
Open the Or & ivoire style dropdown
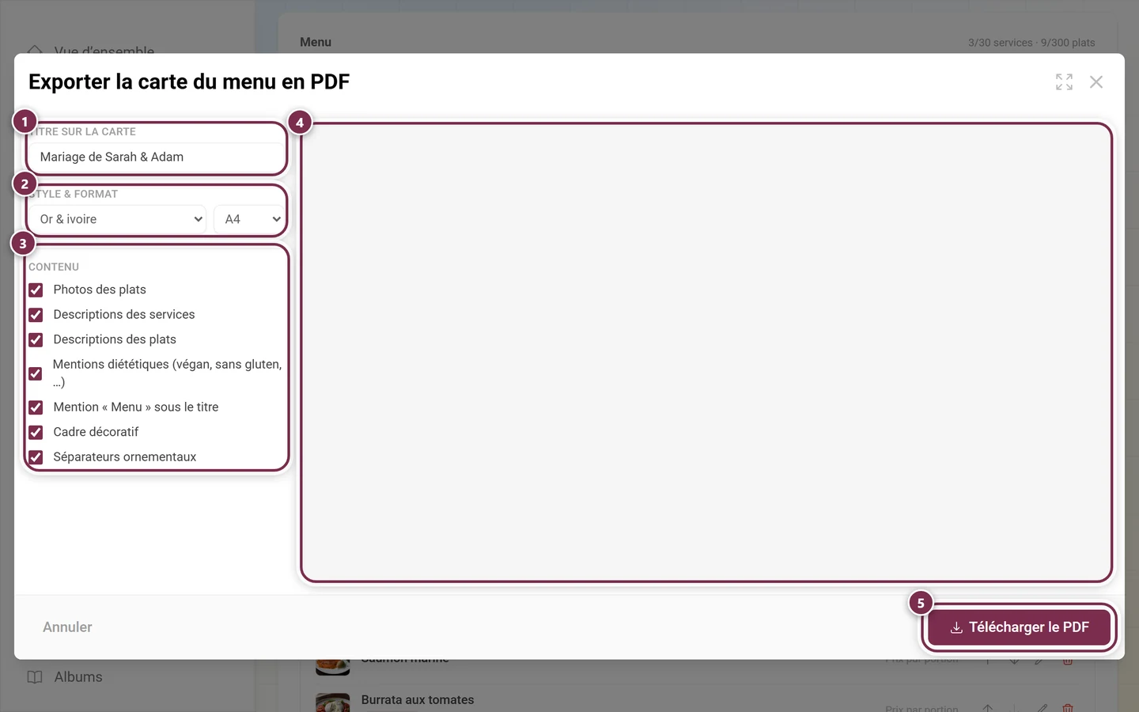tap(117, 219)
